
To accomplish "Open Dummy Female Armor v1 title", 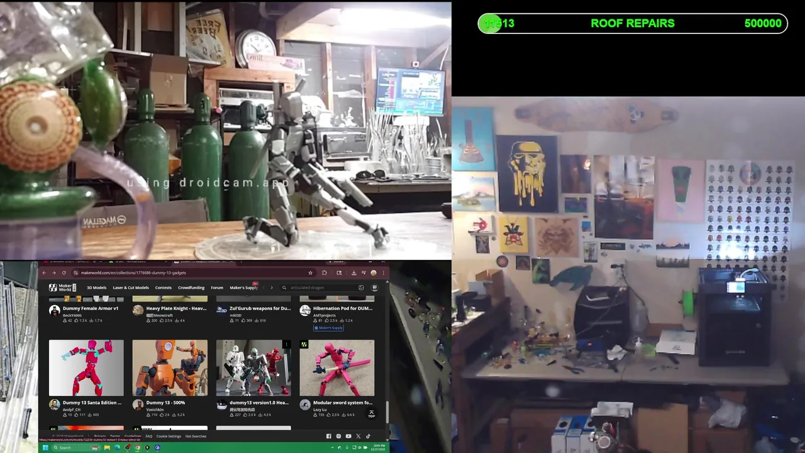I will click(91, 308).
